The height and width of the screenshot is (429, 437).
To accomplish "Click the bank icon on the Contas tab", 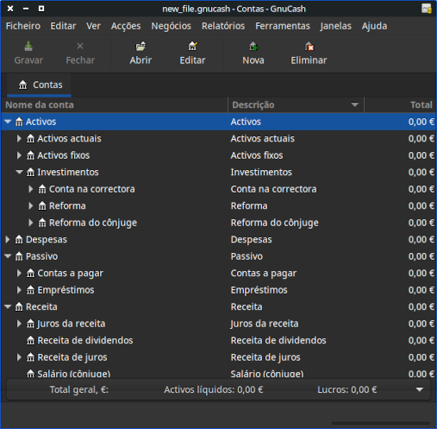I will [x=22, y=85].
